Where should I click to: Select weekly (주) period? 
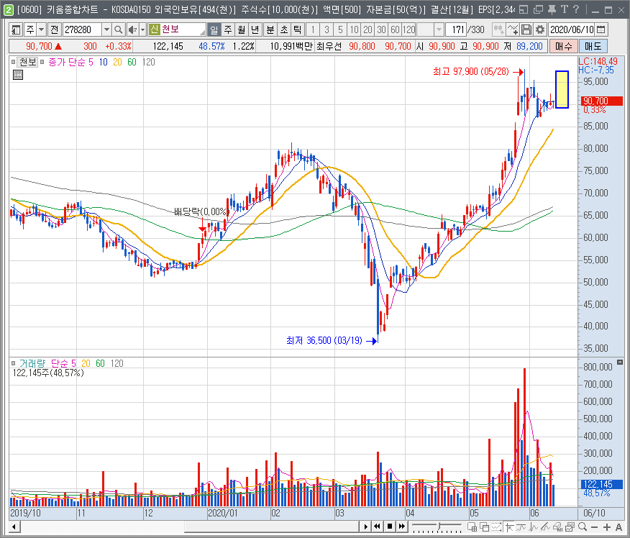pyautogui.click(x=228, y=29)
